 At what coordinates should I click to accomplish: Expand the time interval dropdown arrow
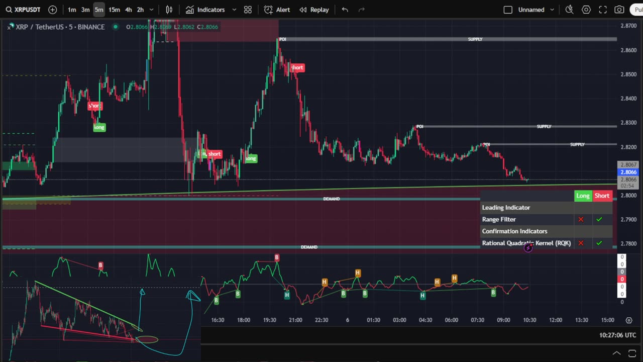(152, 10)
